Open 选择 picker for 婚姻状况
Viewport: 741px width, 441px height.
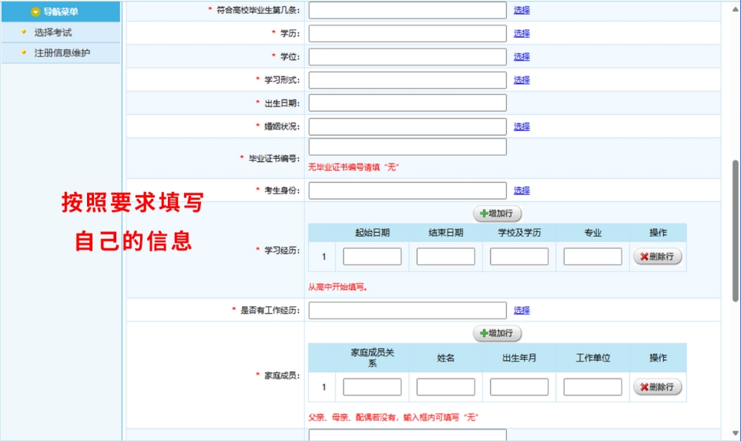(521, 126)
